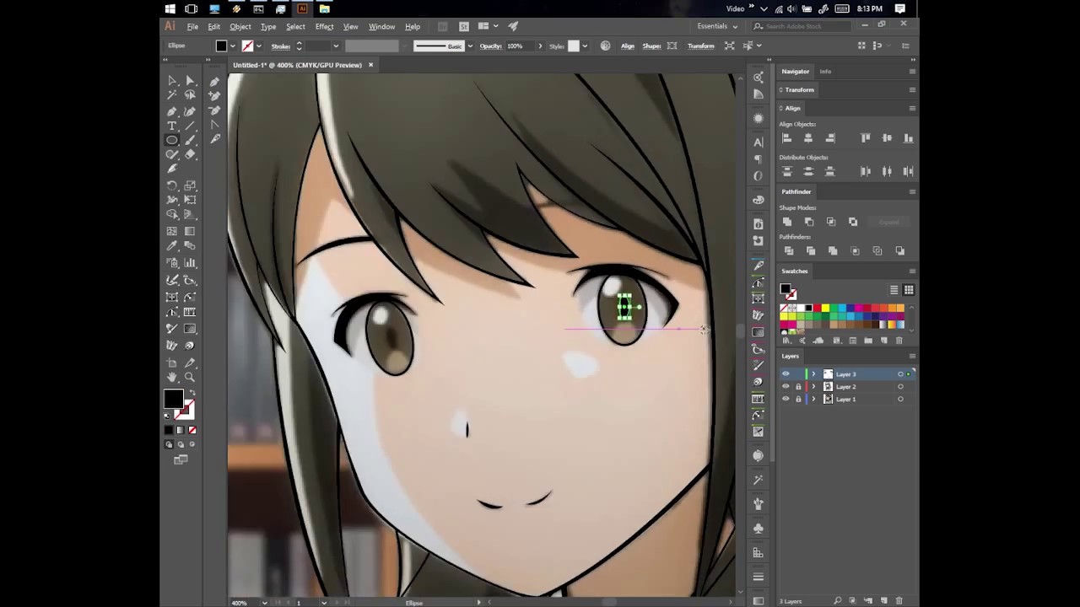Image resolution: width=1080 pixels, height=607 pixels.
Task: Hide Layer 2 using its eye icon
Action: [x=786, y=387]
